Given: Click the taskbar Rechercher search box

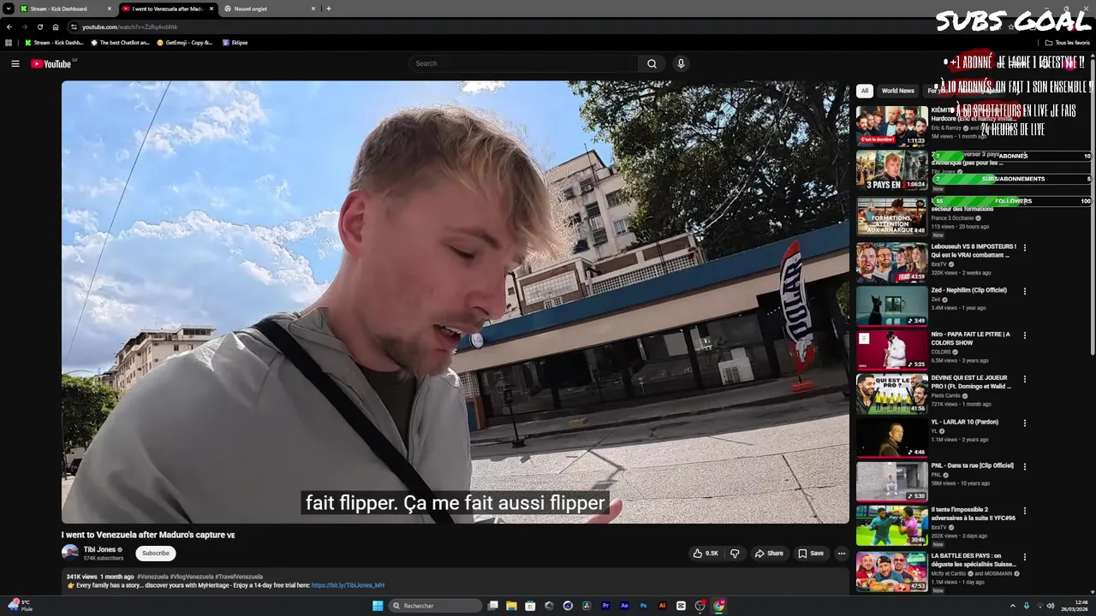Looking at the screenshot, I should point(435,606).
